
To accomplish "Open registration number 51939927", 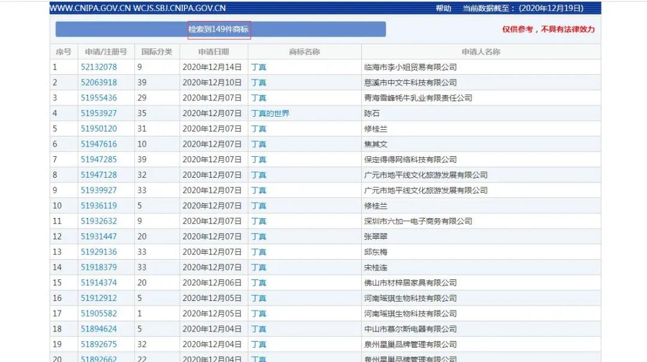I will 99,190.
